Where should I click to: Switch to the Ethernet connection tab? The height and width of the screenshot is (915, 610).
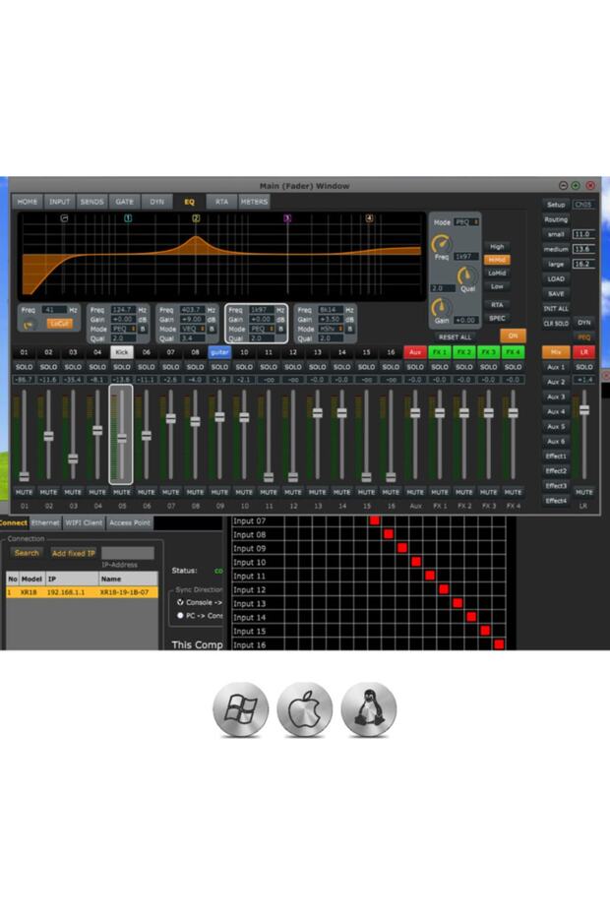pyautogui.click(x=45, y=522)
